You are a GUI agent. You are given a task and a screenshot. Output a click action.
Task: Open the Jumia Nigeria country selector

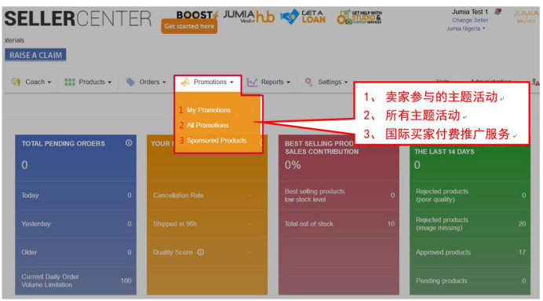point(465,28)
